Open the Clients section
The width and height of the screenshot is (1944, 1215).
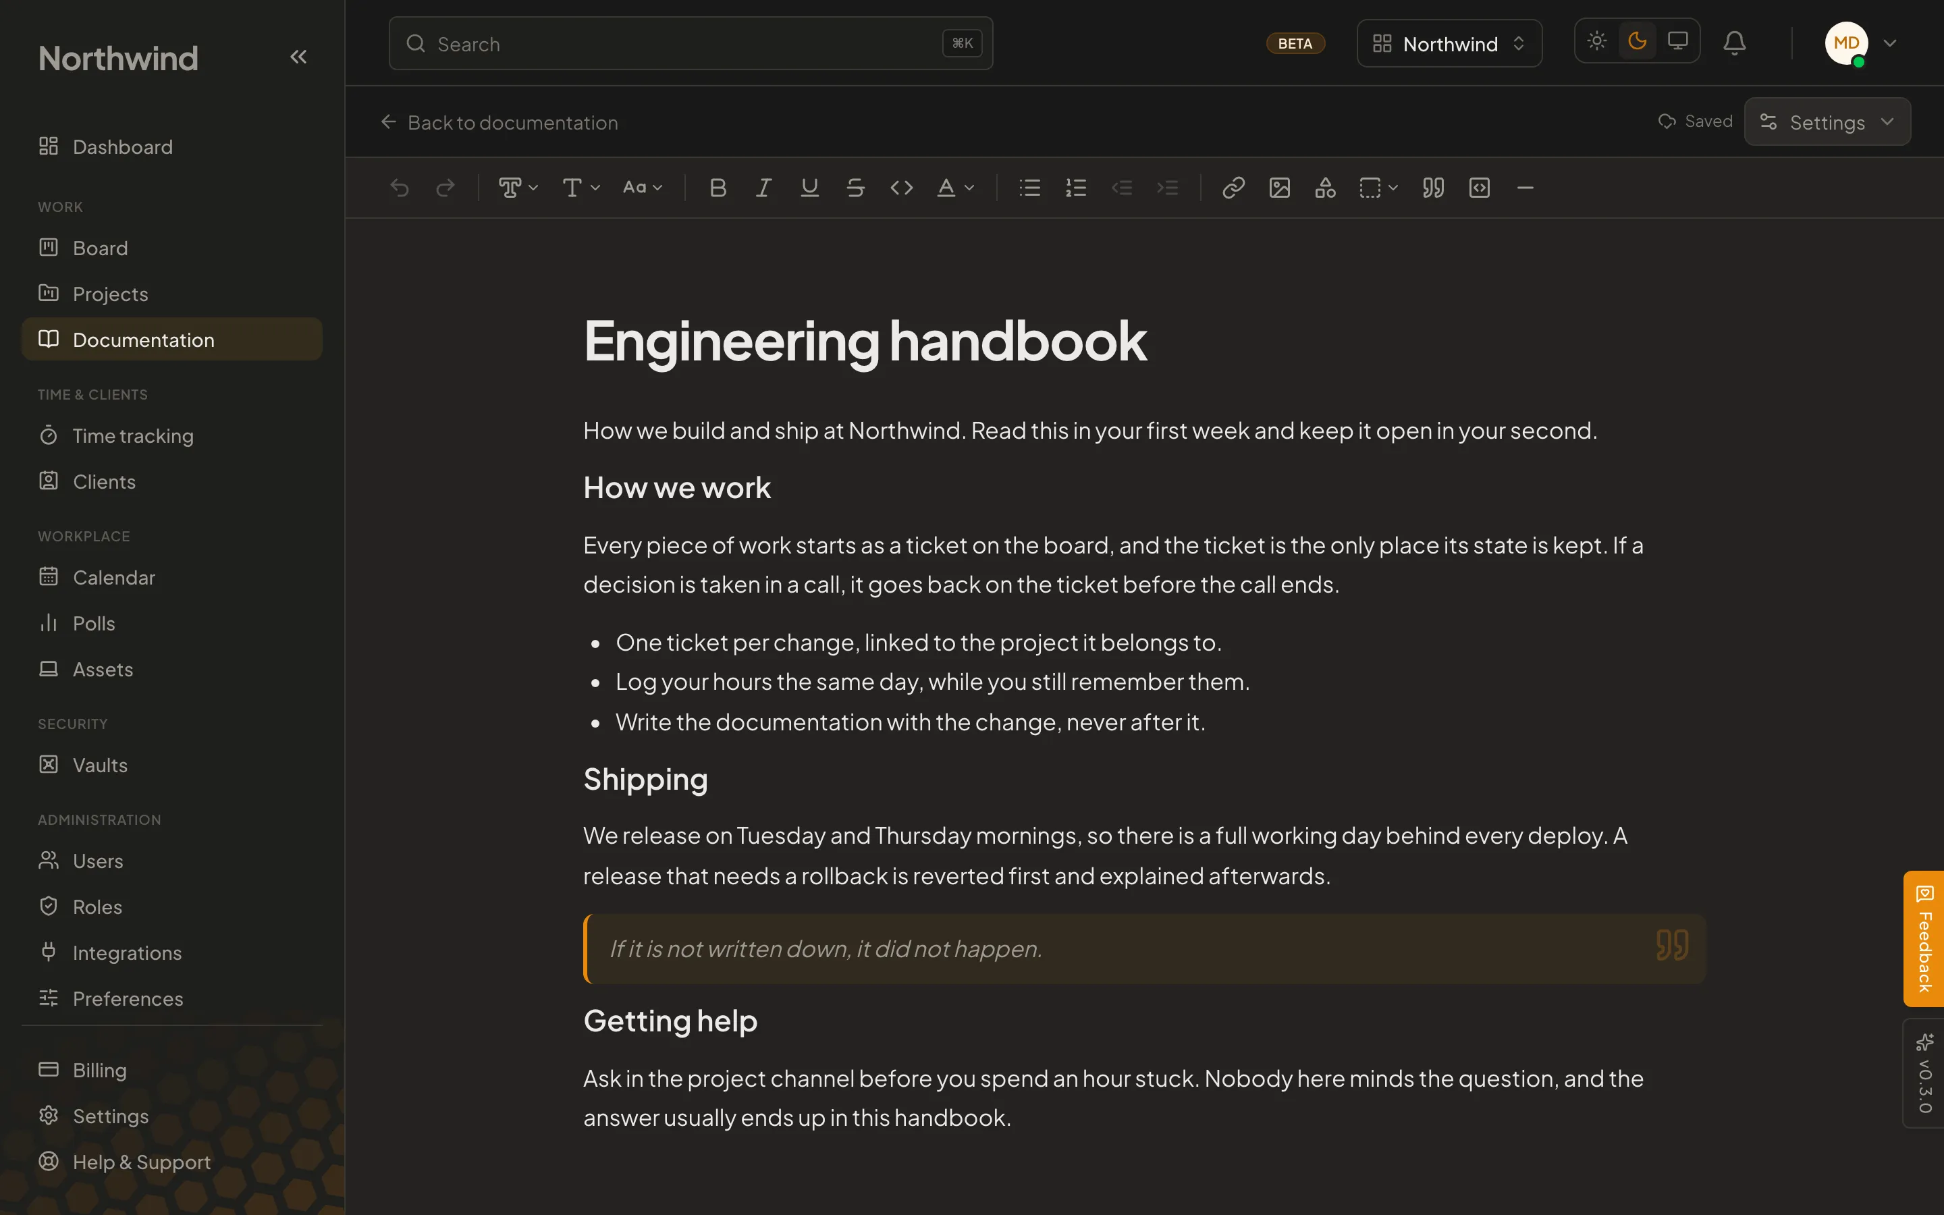click(x=172, y=481)
